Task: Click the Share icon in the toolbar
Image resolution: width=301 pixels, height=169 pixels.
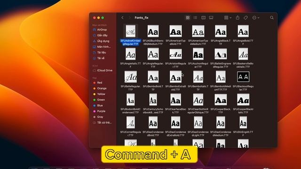Action: click(x=238, y=17)
